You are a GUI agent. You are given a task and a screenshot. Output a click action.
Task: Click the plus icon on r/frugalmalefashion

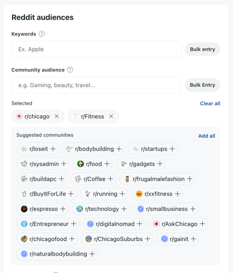coord(190,179)
